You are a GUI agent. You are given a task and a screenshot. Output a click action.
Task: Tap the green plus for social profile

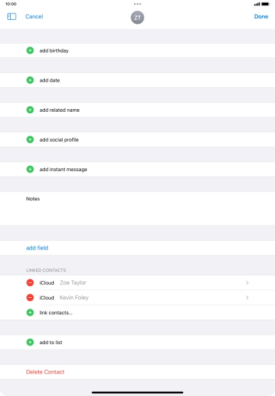click(x=30, y=140)
